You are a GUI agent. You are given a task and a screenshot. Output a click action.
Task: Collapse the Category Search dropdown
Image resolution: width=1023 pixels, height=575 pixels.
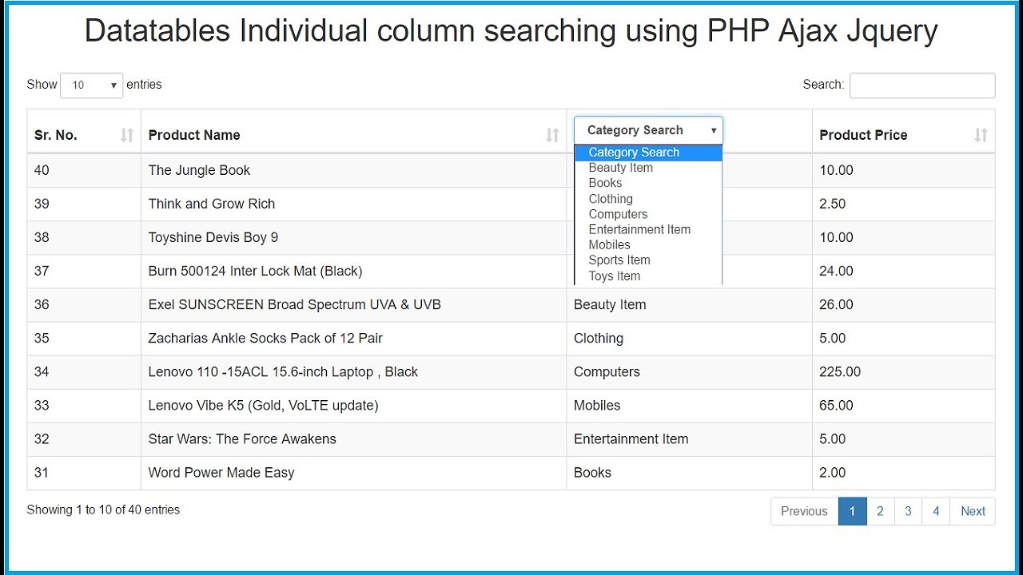point(648,130)
